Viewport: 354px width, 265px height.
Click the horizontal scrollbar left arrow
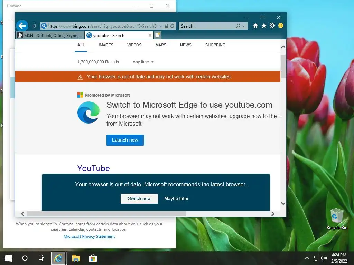pos(22,214)
